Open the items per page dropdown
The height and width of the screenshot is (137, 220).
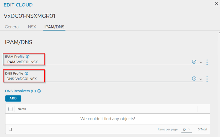[x=187, y=130]
